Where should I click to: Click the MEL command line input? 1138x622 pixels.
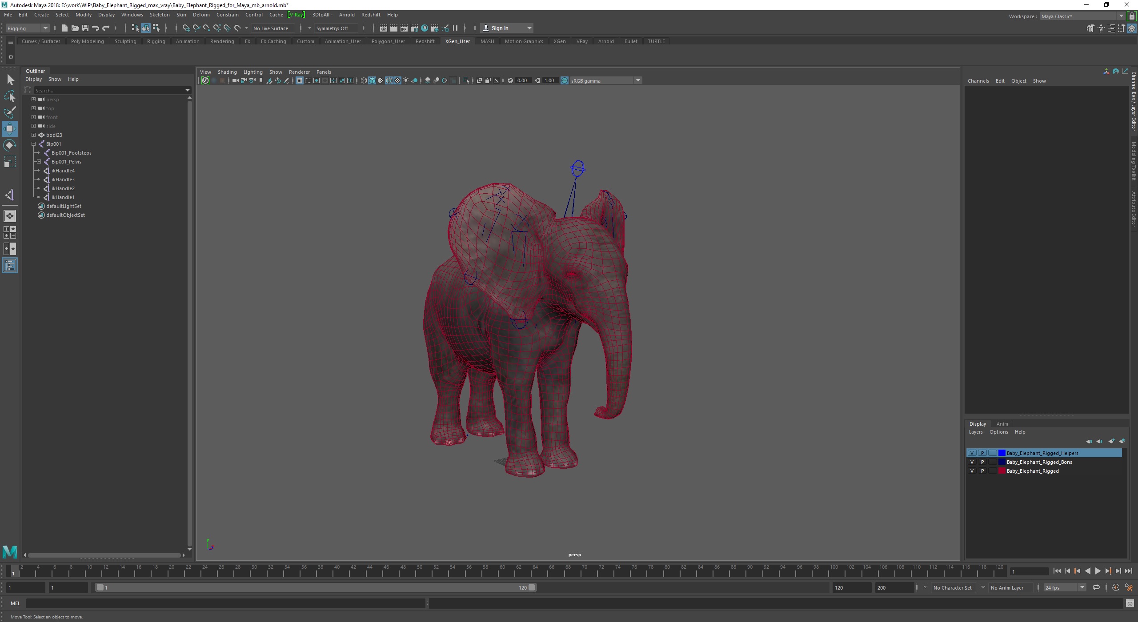click(225, 603)
